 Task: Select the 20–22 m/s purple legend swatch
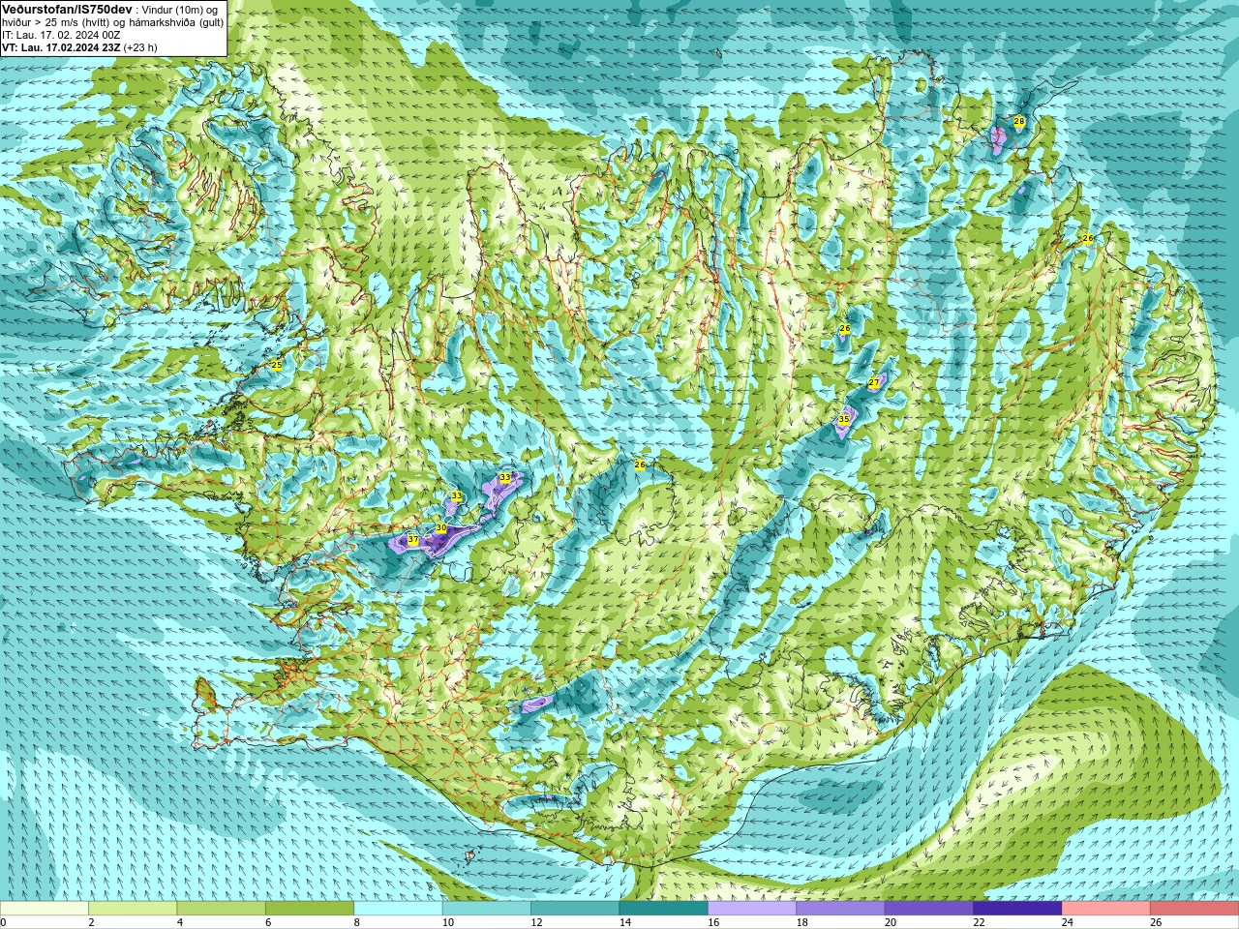(929, 909)
